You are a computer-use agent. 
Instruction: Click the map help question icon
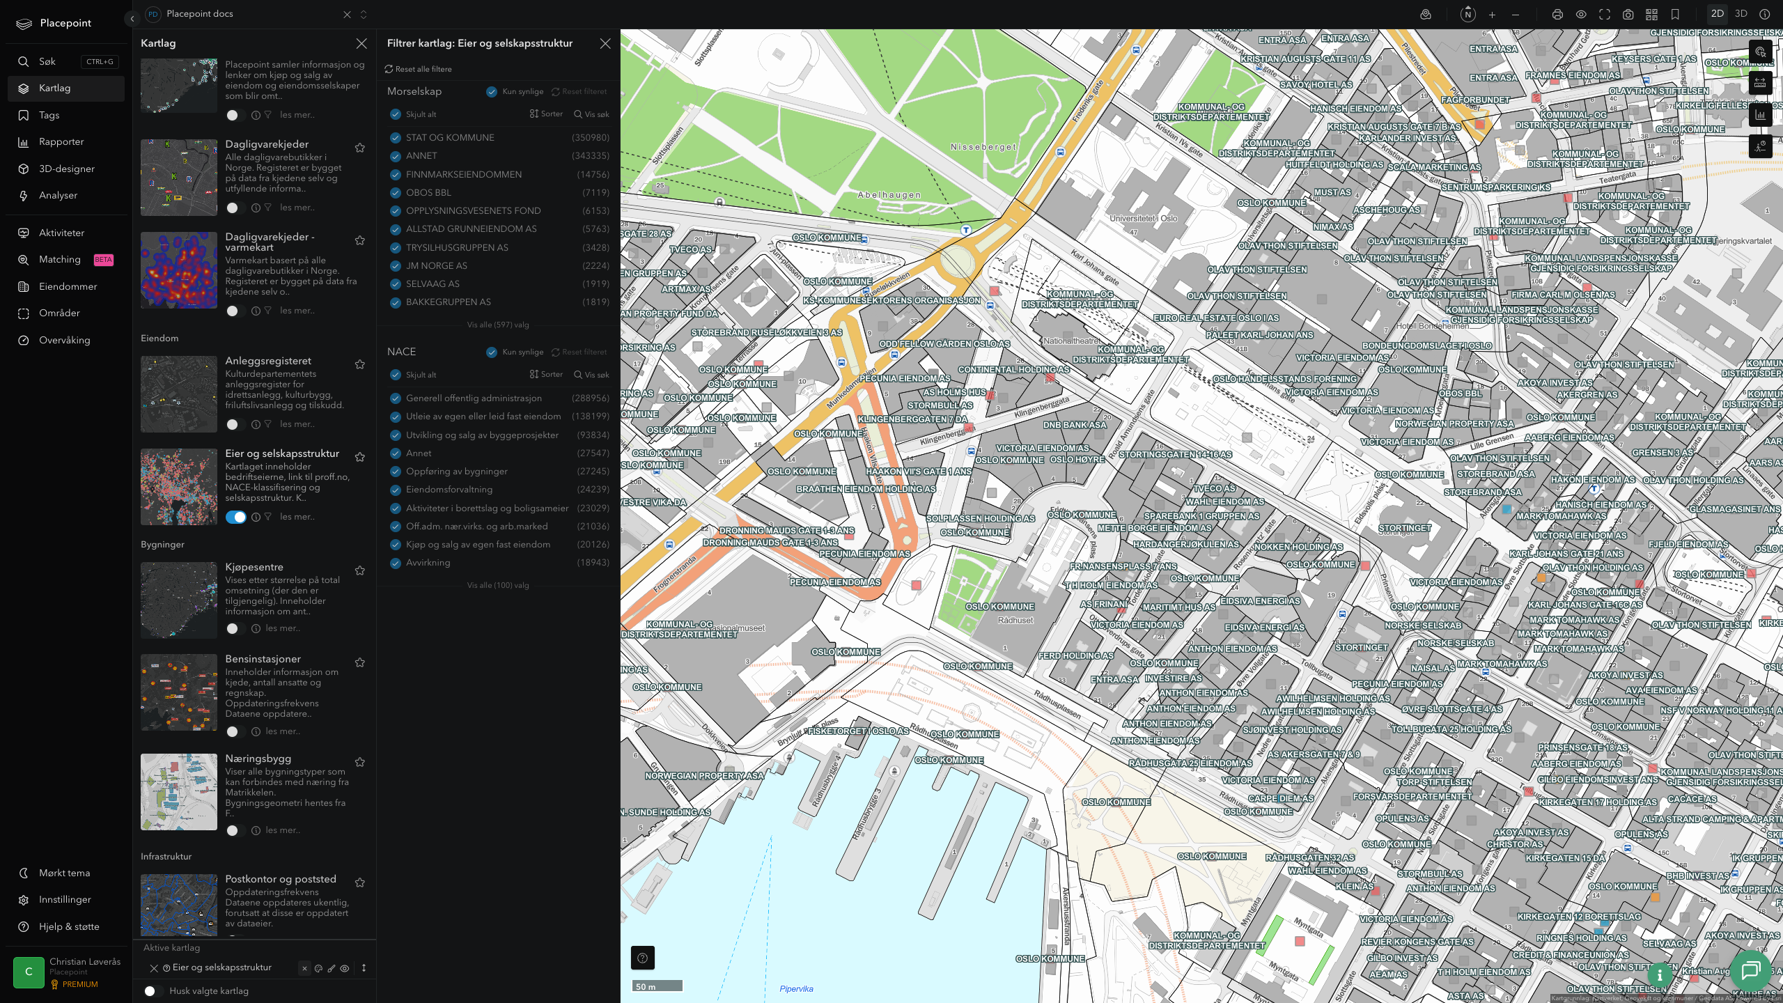click(642, 958)
